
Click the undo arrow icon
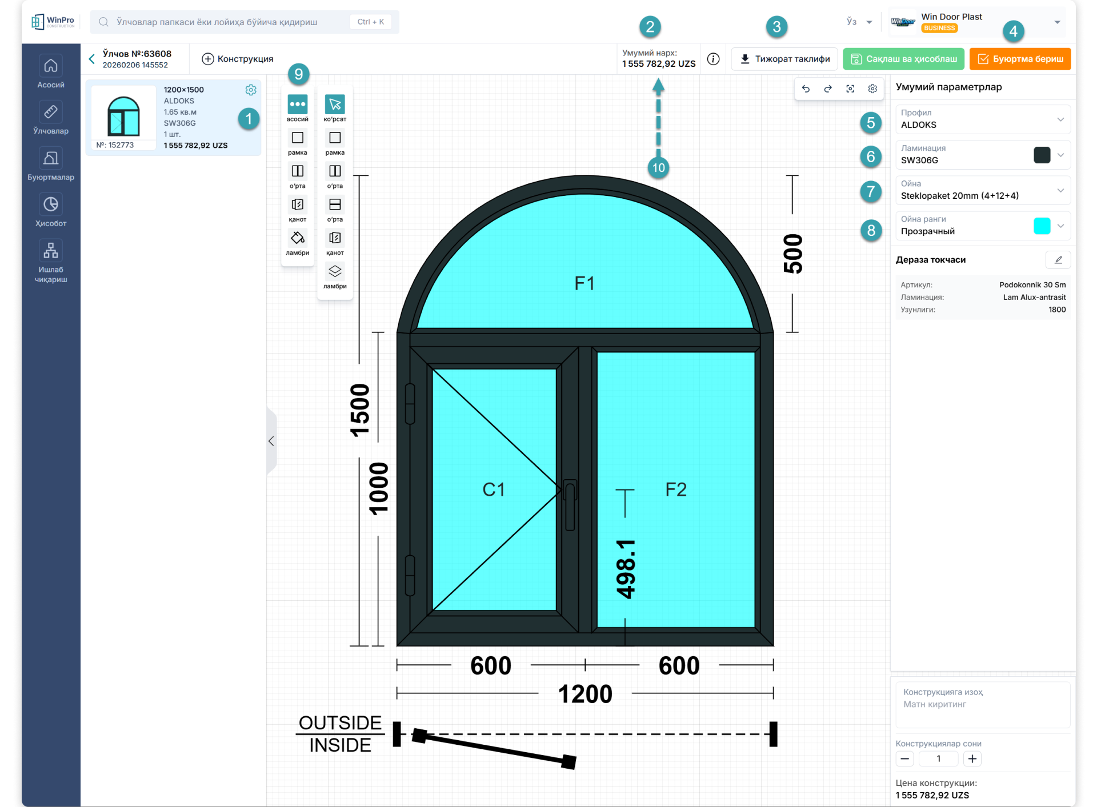(x=806, y=89)
